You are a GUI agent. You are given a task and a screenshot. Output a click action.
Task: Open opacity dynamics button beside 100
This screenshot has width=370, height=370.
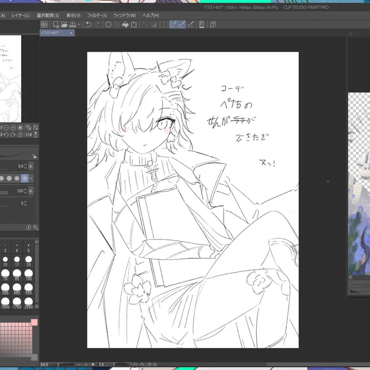coord(30,190)
